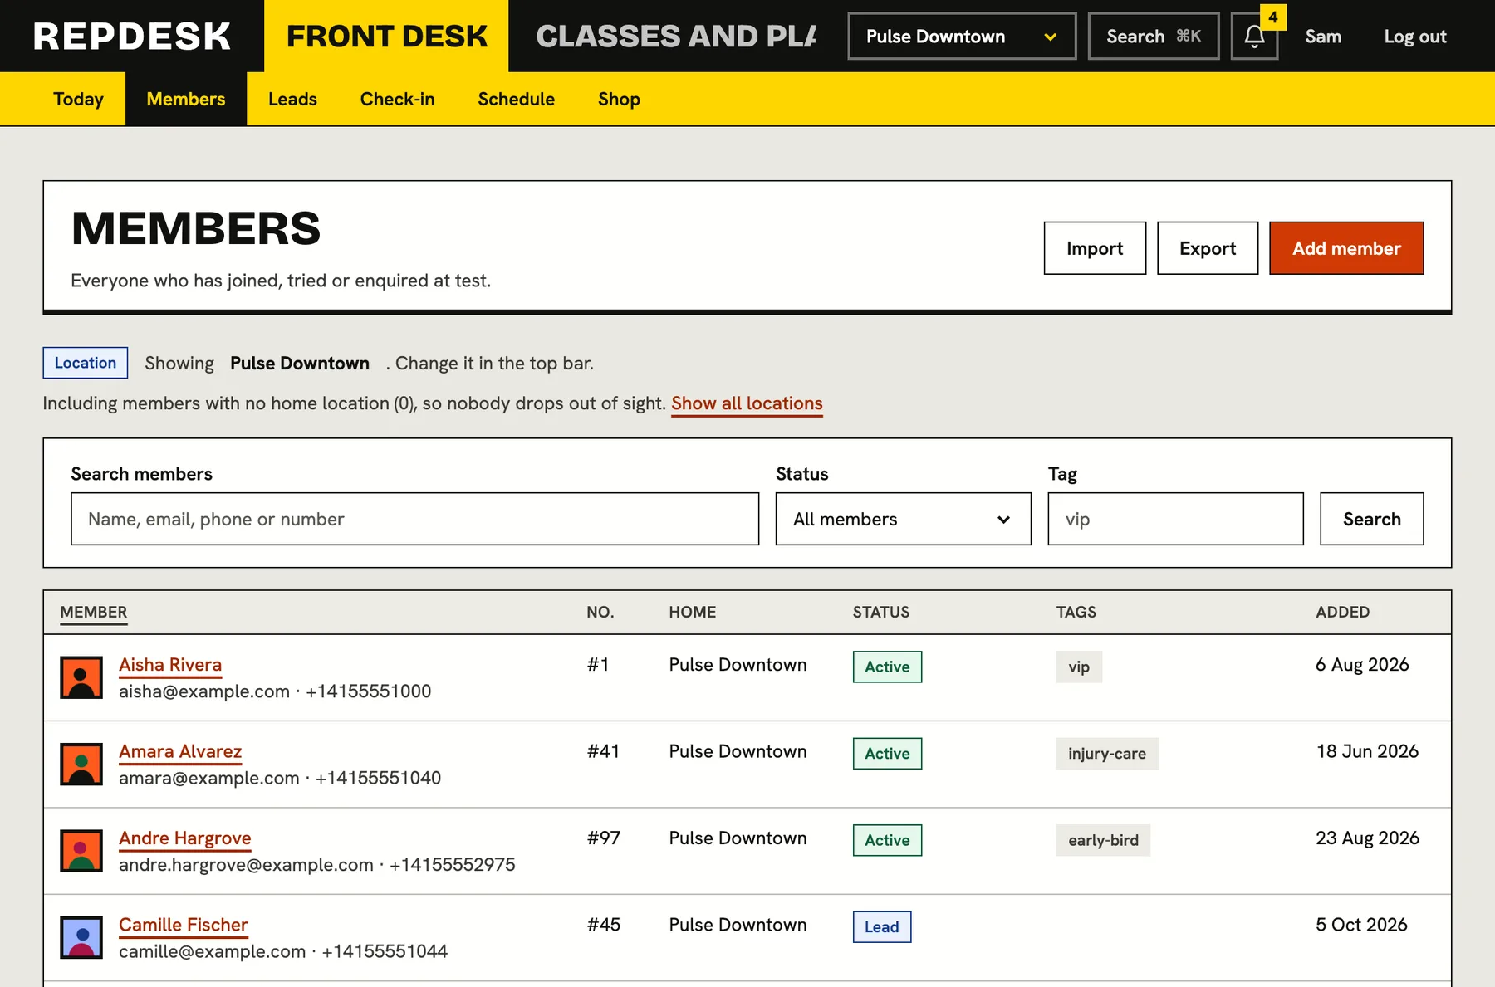Open Andre Hargrove's member profile link
The height and width of the screenshot is (987, 1495).
pos(184,838)
